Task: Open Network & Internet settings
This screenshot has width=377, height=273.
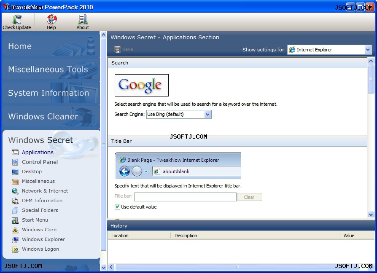Action: [x=45, y=191]
